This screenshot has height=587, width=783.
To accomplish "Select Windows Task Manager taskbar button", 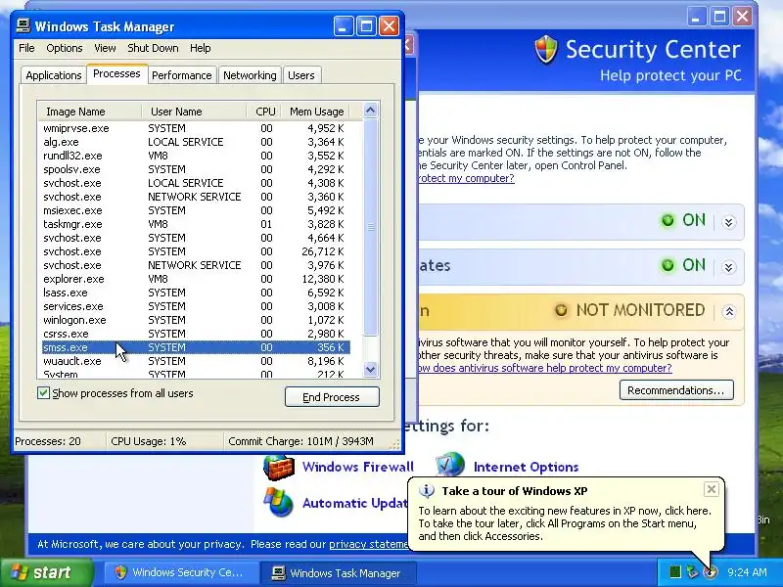I will [340, 572].
